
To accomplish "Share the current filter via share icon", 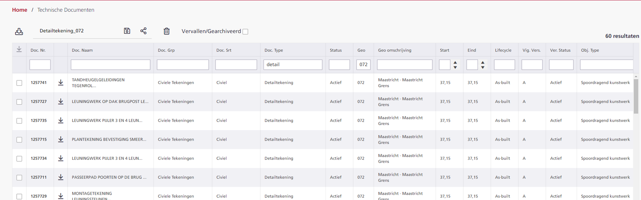I will [144, 31].
